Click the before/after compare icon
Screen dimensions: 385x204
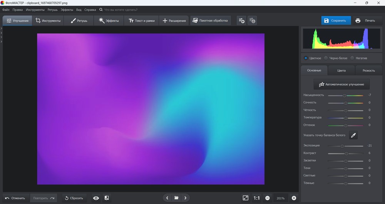tap(107, 198)
